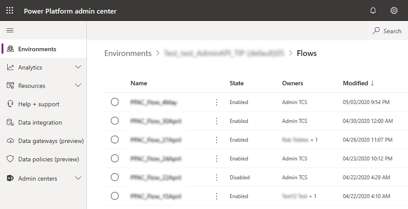This screenshot has height=209, width=408.
Task: Click the notifications bell icon
Action: click(x=373, y=11)
